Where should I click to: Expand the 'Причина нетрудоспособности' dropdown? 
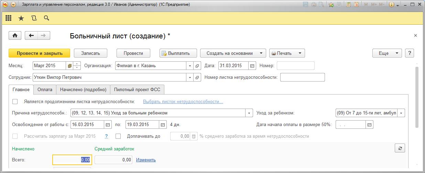pyautogui.click(x=249, y=113)
